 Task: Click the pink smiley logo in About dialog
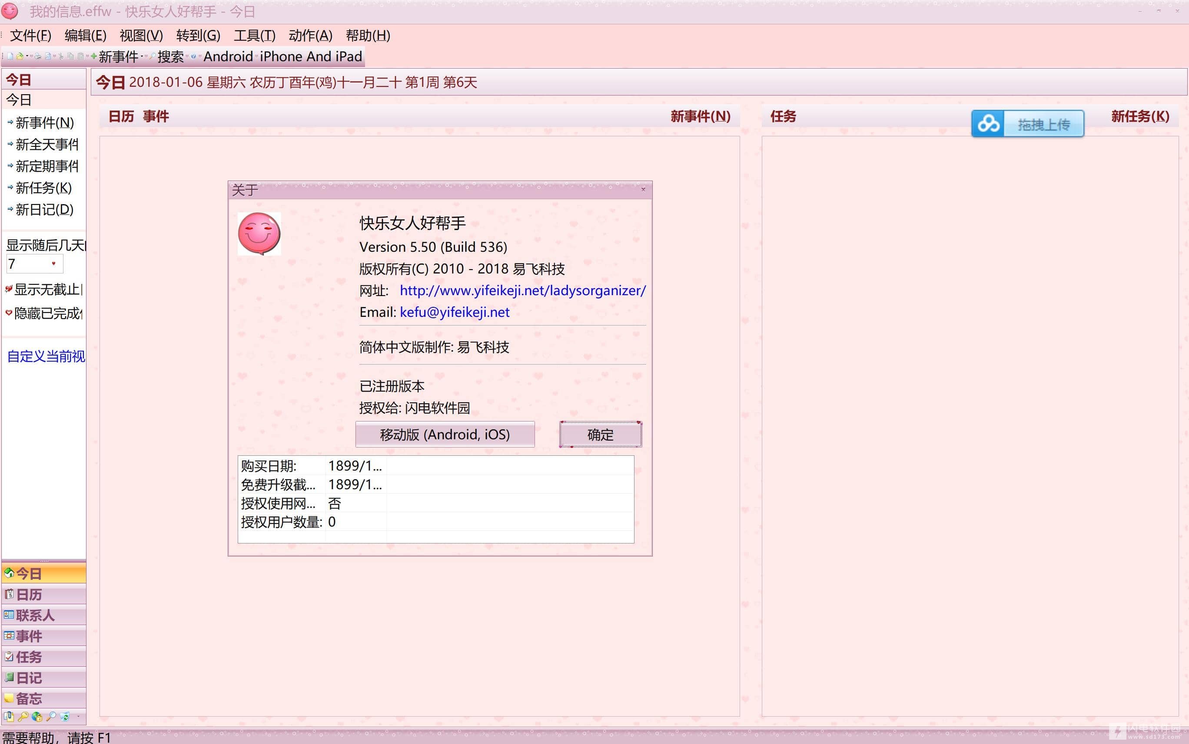coord(259,234)
